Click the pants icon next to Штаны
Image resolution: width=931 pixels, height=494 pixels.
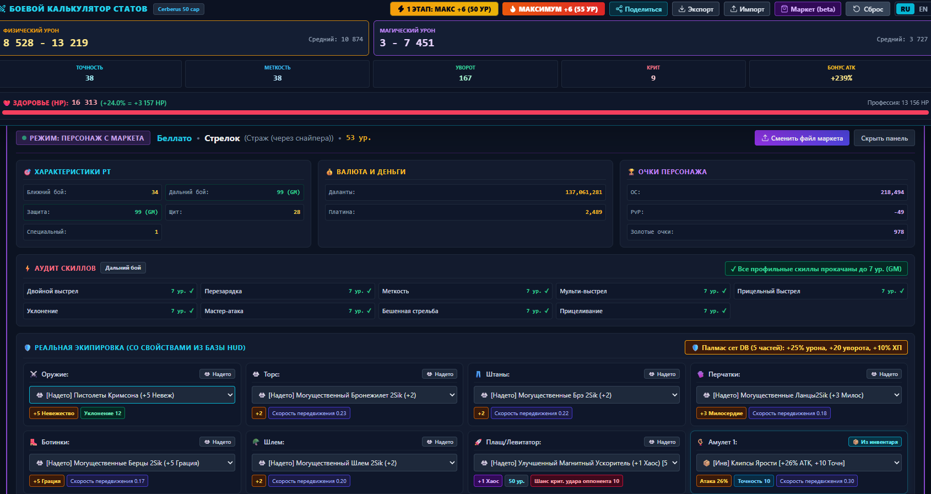[478, 374]
